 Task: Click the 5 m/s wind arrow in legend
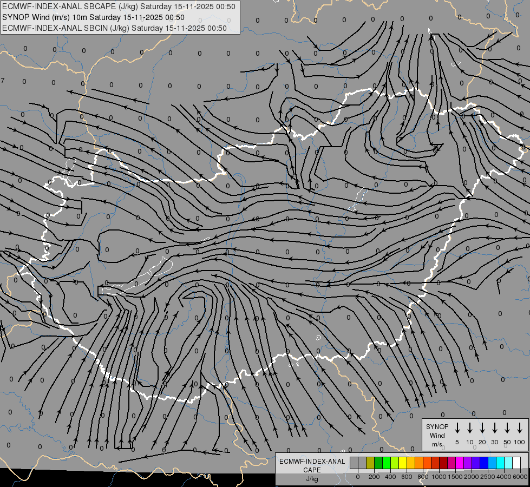click(457, 428)
